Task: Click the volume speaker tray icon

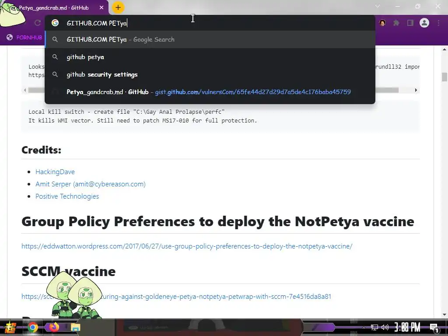Action: click(385, 327)
